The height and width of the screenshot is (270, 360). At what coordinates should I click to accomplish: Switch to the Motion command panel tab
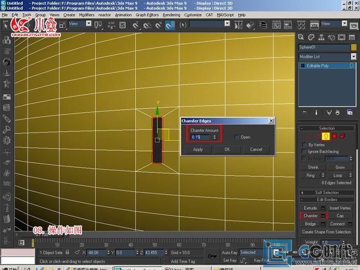(331, 37)
